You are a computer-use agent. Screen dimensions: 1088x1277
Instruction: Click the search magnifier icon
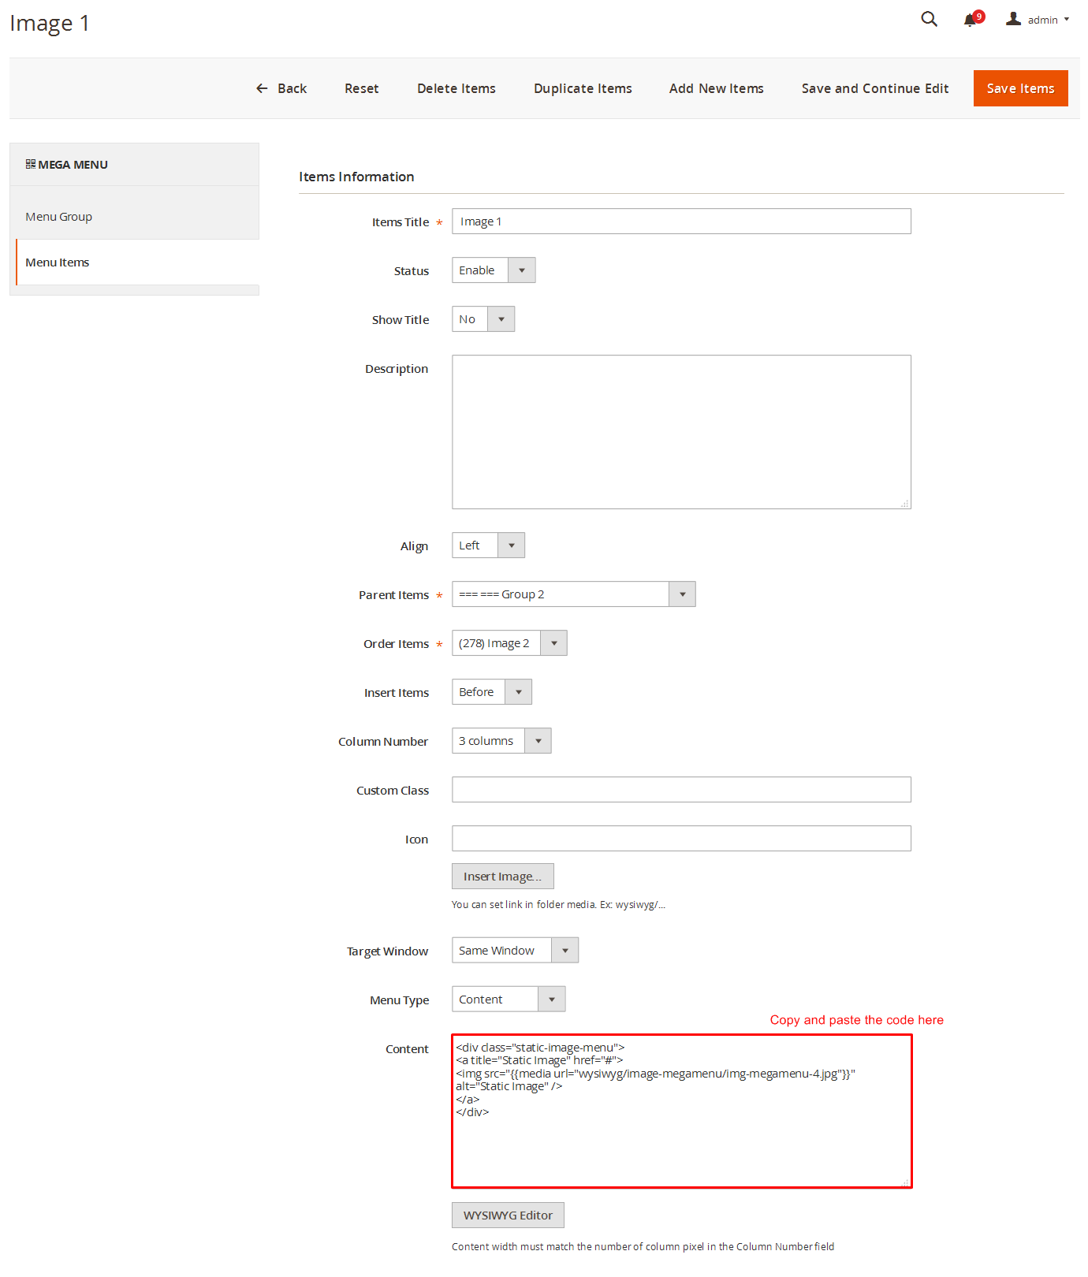click(929, 20)
